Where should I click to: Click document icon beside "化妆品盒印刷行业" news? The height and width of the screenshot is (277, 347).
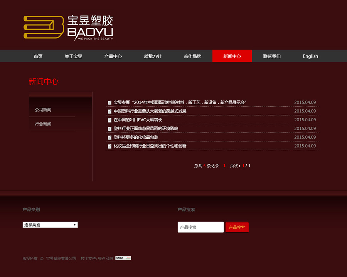109,146
